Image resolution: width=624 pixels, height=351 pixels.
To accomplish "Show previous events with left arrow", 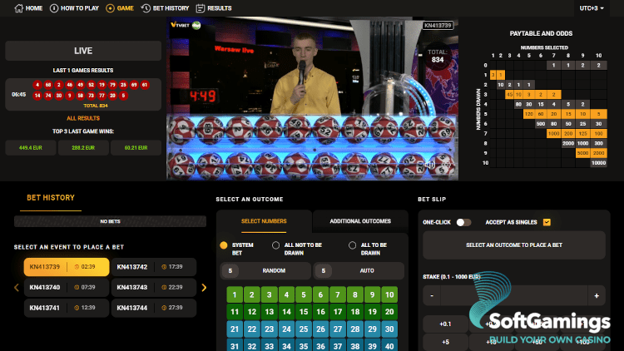I will point(15,288).
